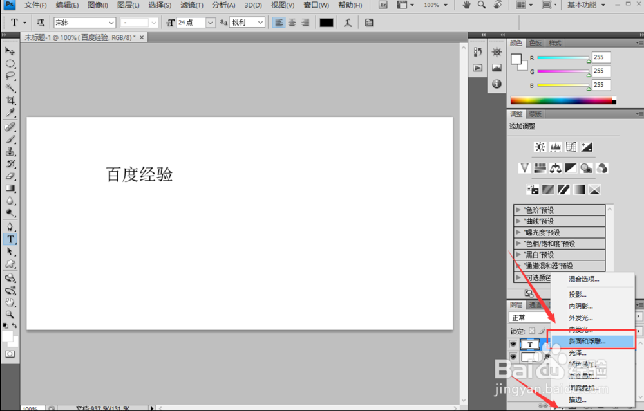The width and height of the screenshot is (644, 411).
Task: Select 投影 in the layer style list
Action: pos(580,295)
